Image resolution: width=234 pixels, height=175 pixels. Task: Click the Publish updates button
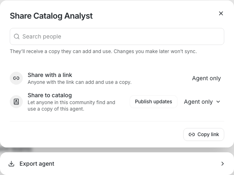[154, 102]
